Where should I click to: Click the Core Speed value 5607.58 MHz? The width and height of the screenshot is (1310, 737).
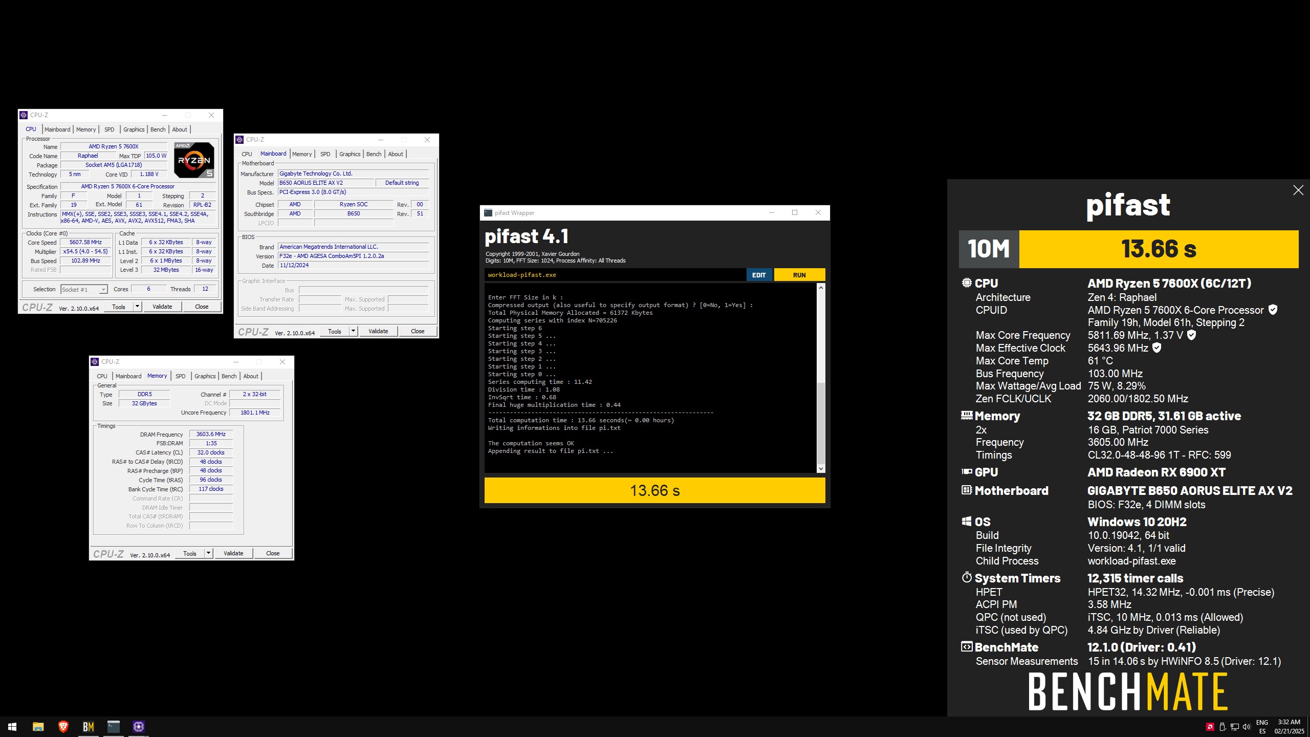click(x=85, y=243)
